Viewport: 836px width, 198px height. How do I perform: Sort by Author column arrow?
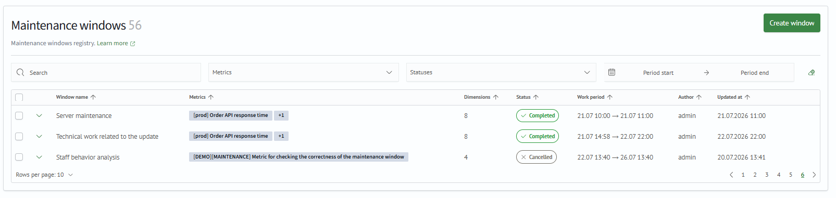point(699,97)
